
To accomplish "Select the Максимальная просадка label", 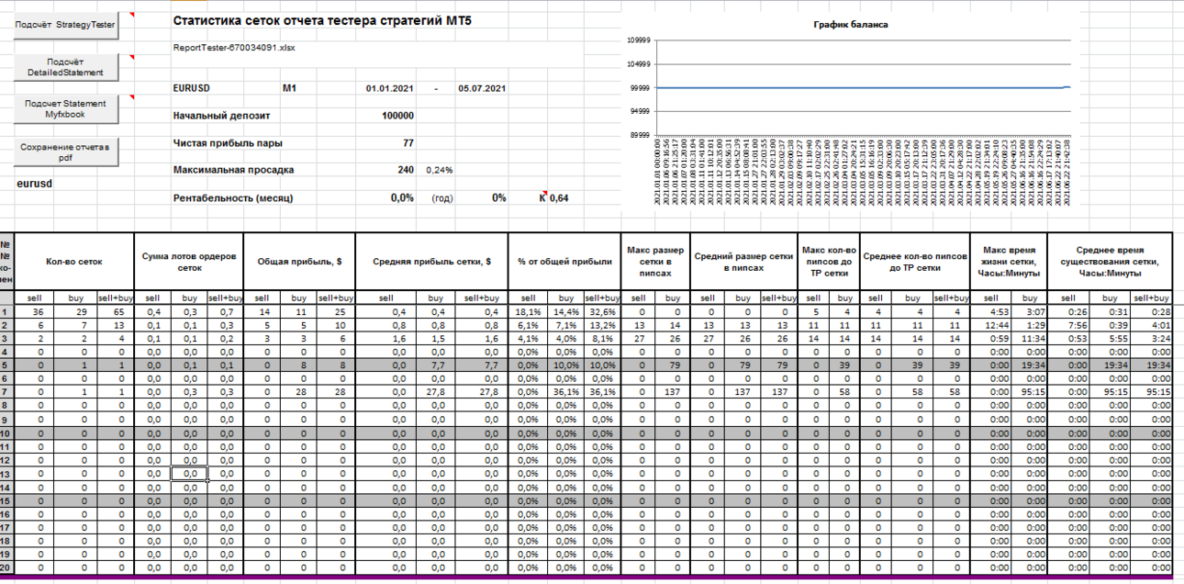I will tap(233, 170).
